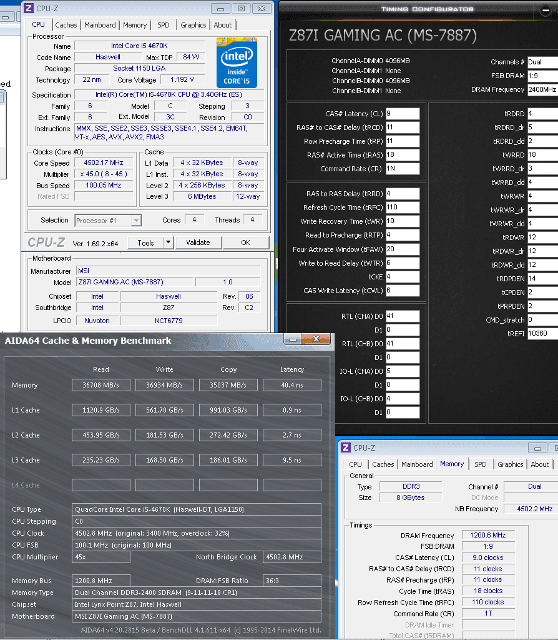Click the DRAM Frequency value 1200.6 MHz in CPU-Z
Viewport: 558px width, 640px height.
point(488,535)
